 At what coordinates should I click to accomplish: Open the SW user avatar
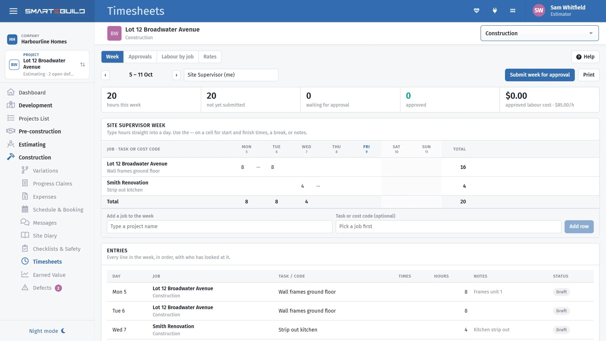[538, 11]
